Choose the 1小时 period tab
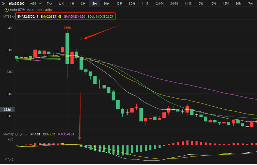 [x=146, y=4]
